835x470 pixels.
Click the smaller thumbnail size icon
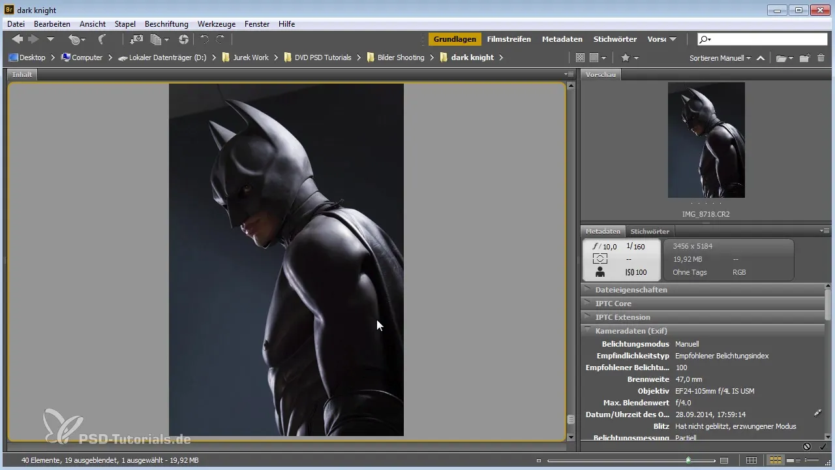(539, 460)
